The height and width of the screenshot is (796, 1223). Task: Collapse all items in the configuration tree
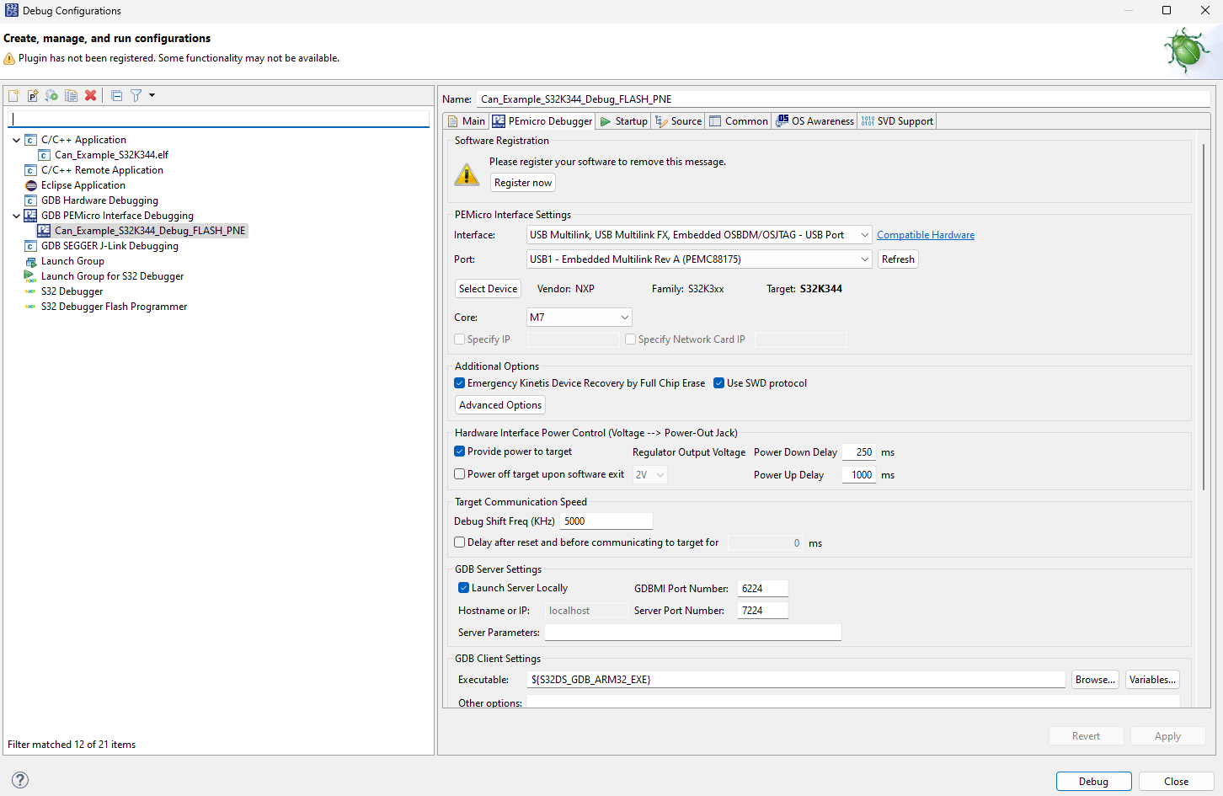(116, 95)
